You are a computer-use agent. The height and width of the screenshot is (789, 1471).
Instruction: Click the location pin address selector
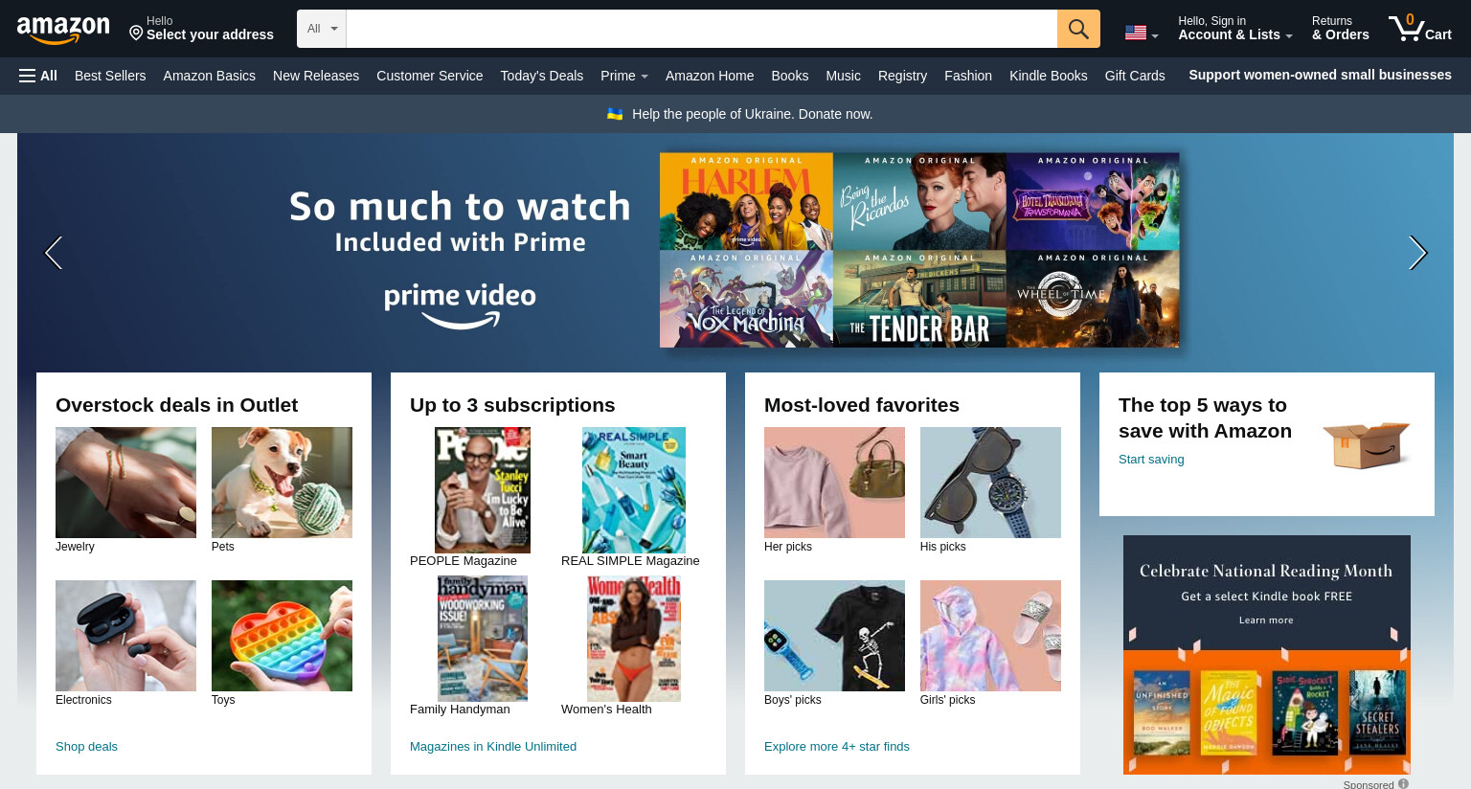201,29
